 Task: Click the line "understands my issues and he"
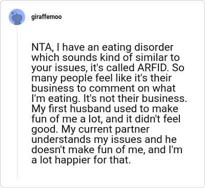point(104,140)
